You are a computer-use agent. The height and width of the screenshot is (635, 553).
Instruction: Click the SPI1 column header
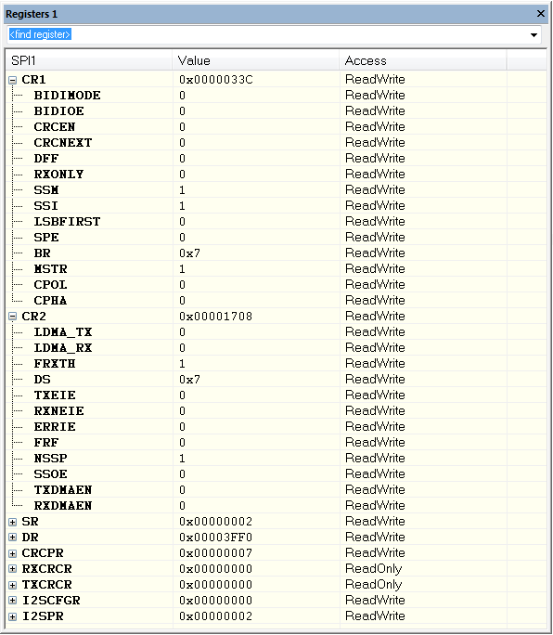(89, 60)
